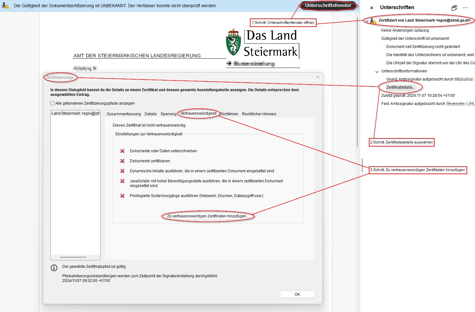This screenshot has height=312, width=475.
Task: Click the red X beside 'Dokumente zertifizieren'
Action: tap(122, 161)
